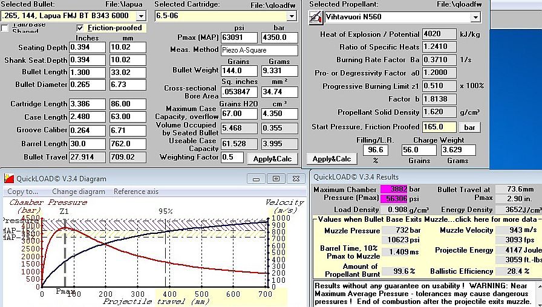This screenshot has height=307, width=542.
Task: Open the Selected Cartridge dropdown
Action: 292,16
